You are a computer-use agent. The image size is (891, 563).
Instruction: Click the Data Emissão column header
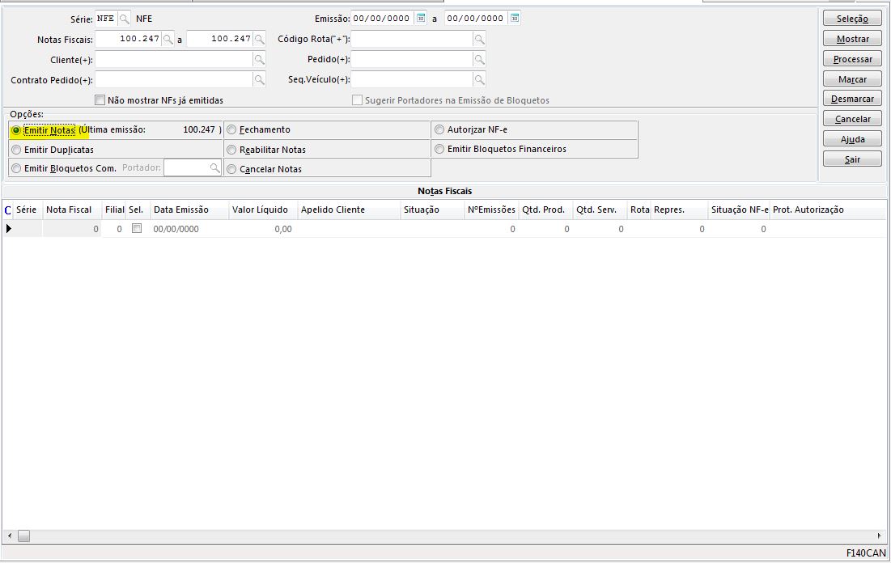[x=181, y=210]
